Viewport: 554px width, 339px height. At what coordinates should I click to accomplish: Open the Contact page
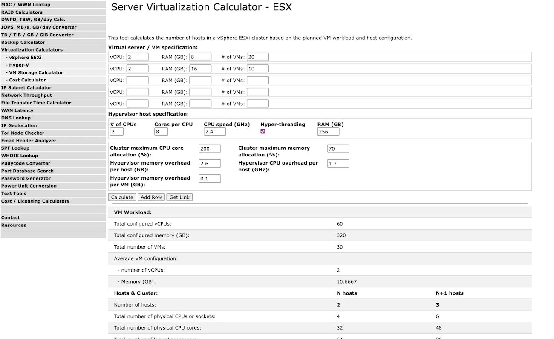tap(10, 217)
